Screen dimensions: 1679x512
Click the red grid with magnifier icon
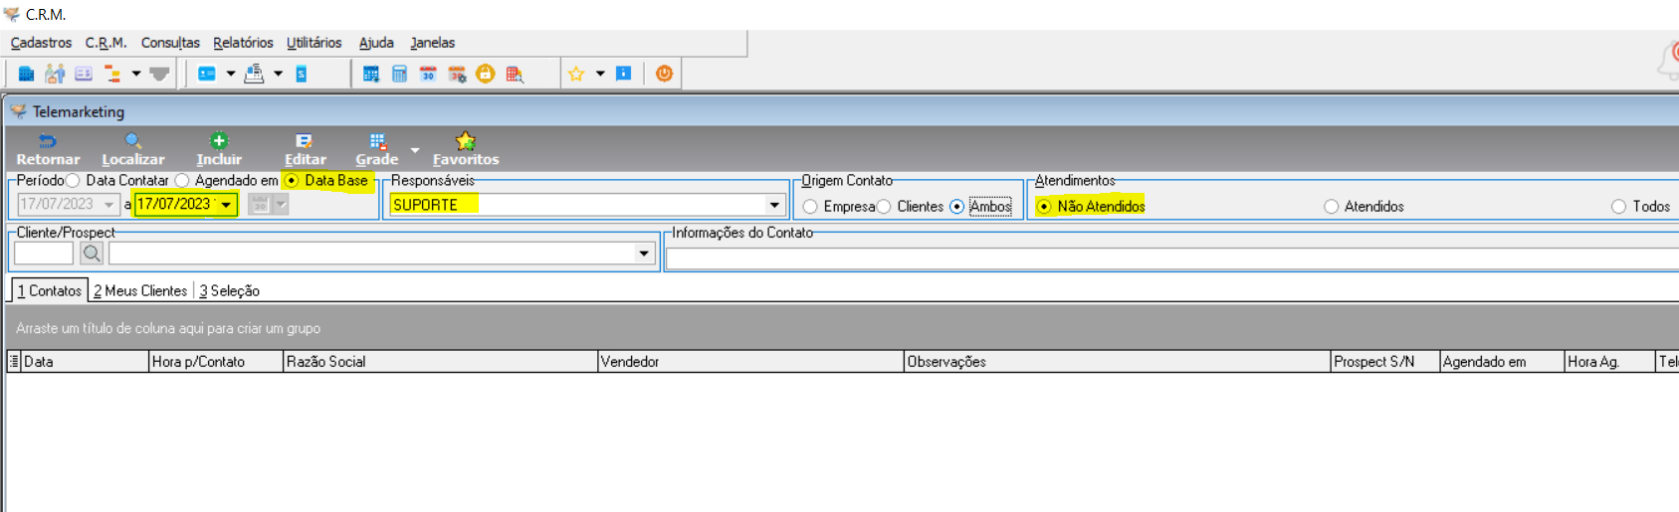point(515,74)
